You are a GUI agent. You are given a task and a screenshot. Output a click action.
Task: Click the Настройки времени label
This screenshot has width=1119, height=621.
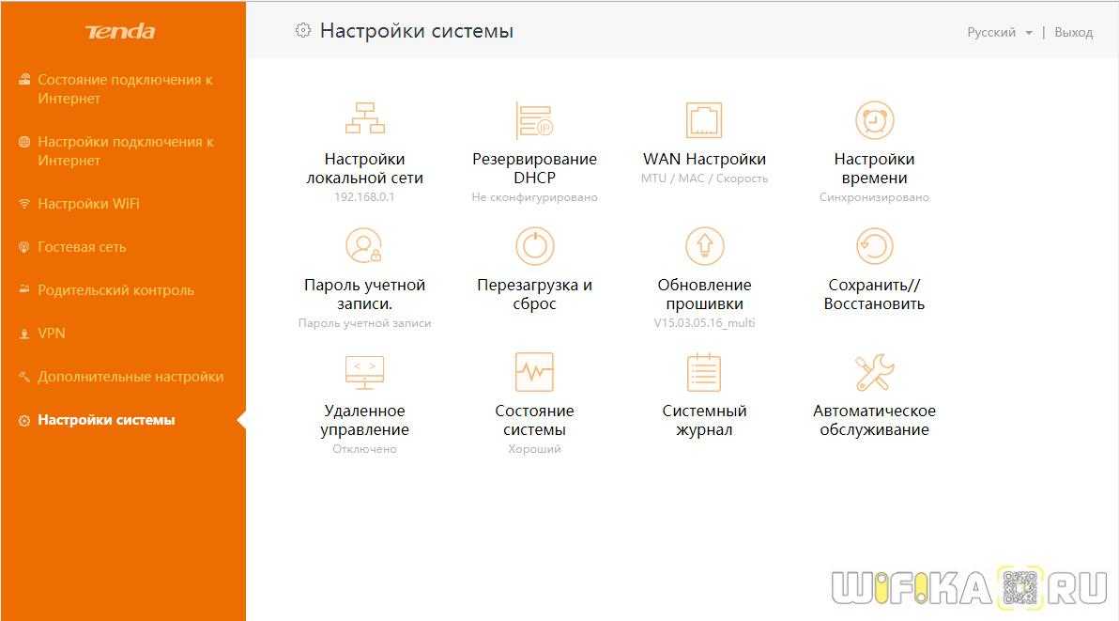click(874, 168)
